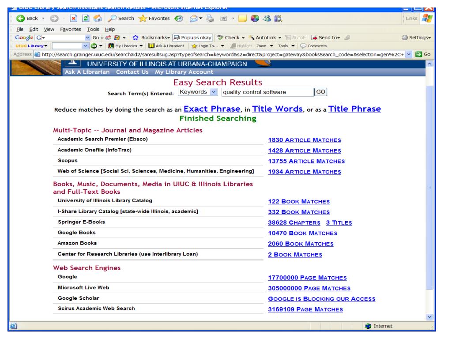Screen dimensions: 452x339
Task: Open Bookmarks in the Google toolbar
Action: point(151,38)
